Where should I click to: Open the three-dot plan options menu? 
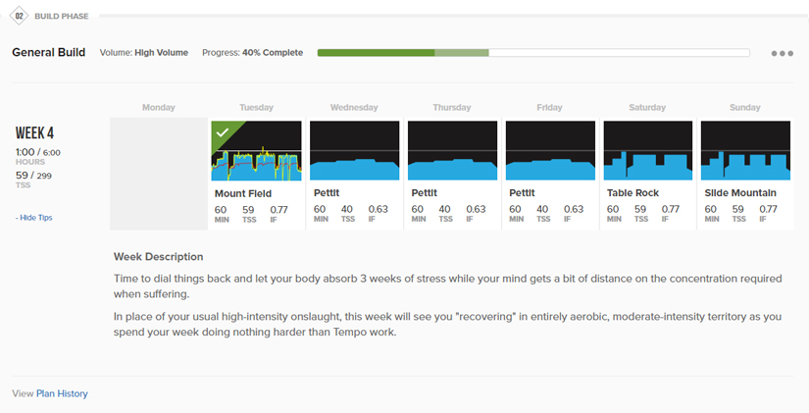coord(783,53)
